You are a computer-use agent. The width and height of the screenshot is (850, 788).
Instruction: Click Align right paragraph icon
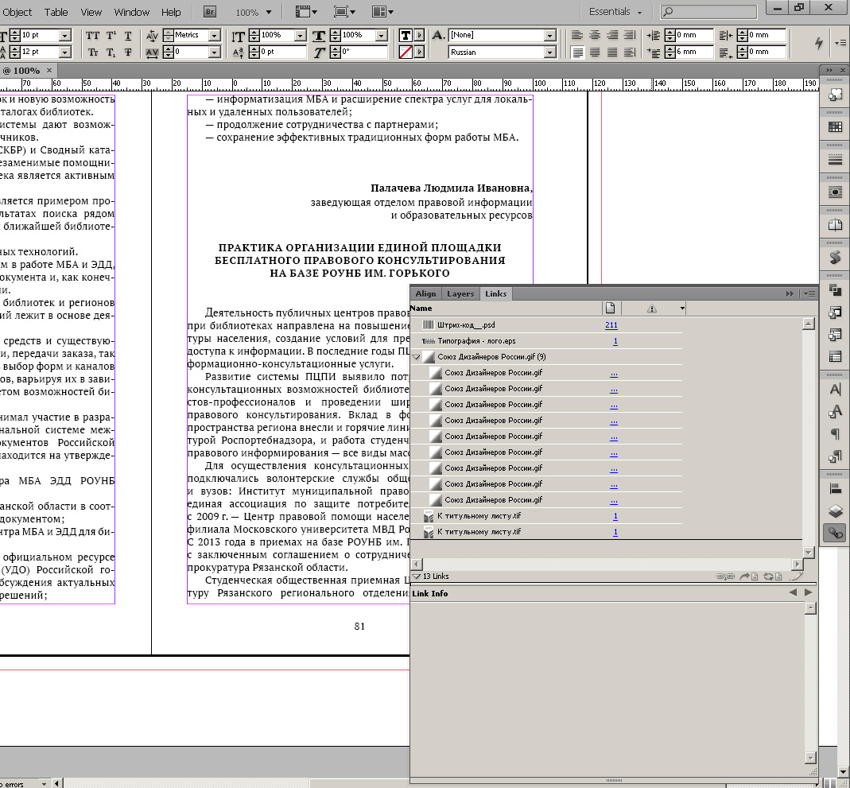612,35
